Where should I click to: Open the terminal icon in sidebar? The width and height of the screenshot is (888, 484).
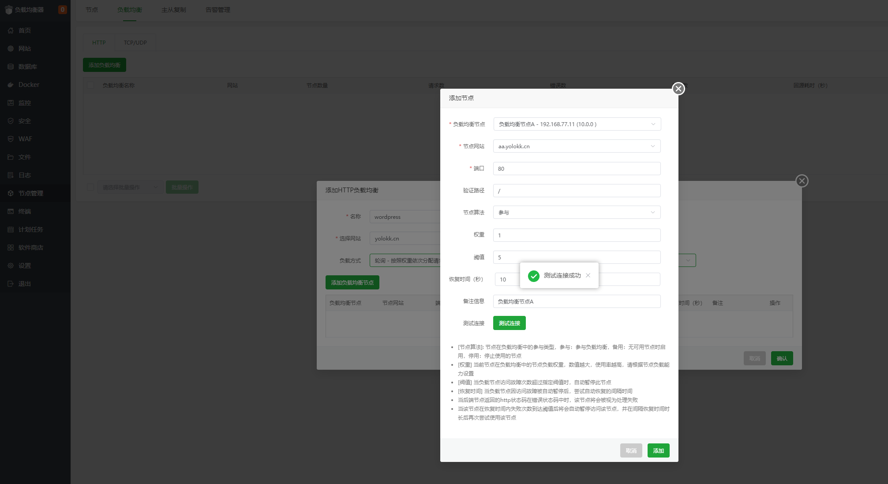(x=11, y=211)
